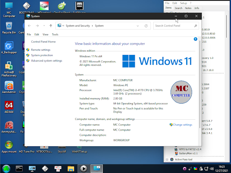Viewport: 231px width, 173px height.
Task: Launch AIDA64 from the desktop
Action: tap(9, 107)
